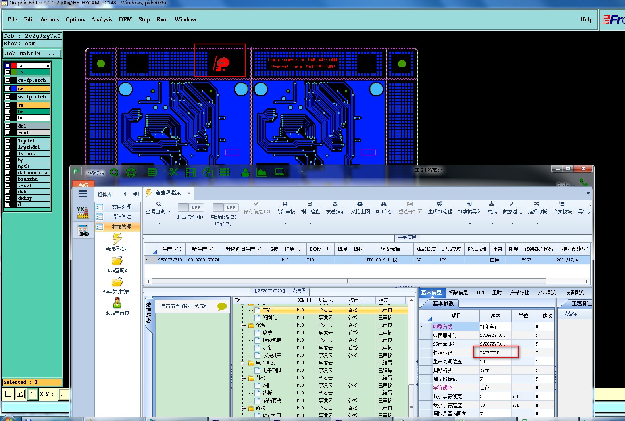This screenshot has width=625, height=421.
Task: Open Help menu in Graphic Editor
Action: (x=586, y=19)
